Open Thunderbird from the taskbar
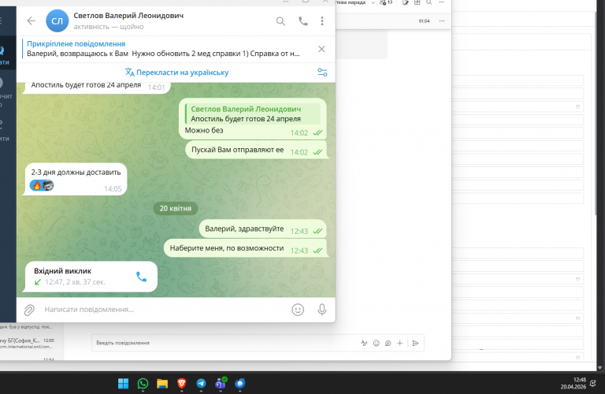This screenshot has height=394, width=605. (240, 383)
